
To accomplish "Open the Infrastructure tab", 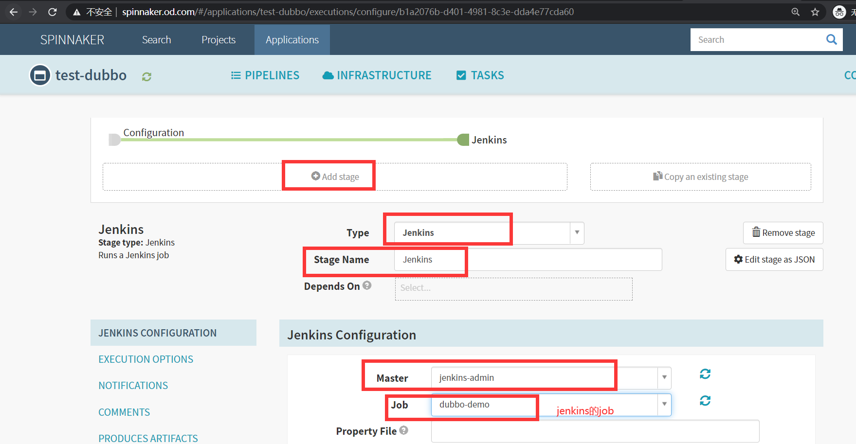I will 377,75.
